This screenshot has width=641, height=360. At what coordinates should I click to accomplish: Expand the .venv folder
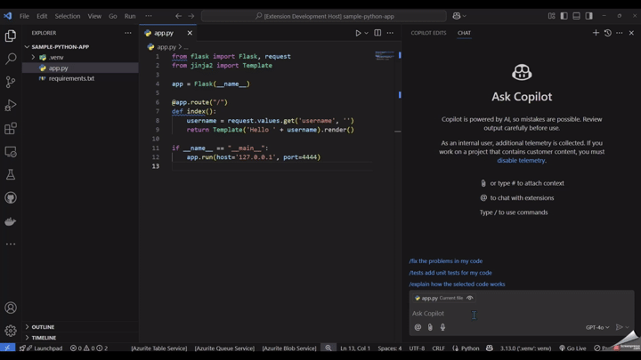[x=33, y=57]
